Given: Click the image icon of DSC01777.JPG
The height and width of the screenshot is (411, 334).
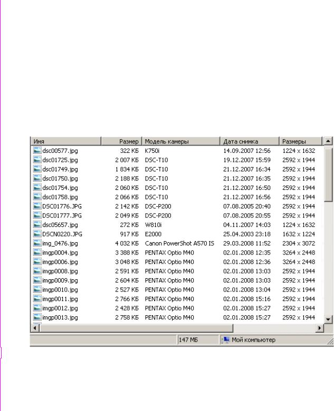Looking at the screenshot, I should point(37,215).
